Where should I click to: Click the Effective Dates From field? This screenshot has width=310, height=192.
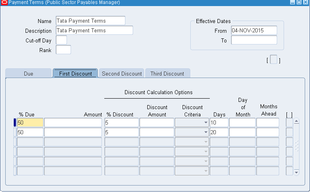[254, 31]
